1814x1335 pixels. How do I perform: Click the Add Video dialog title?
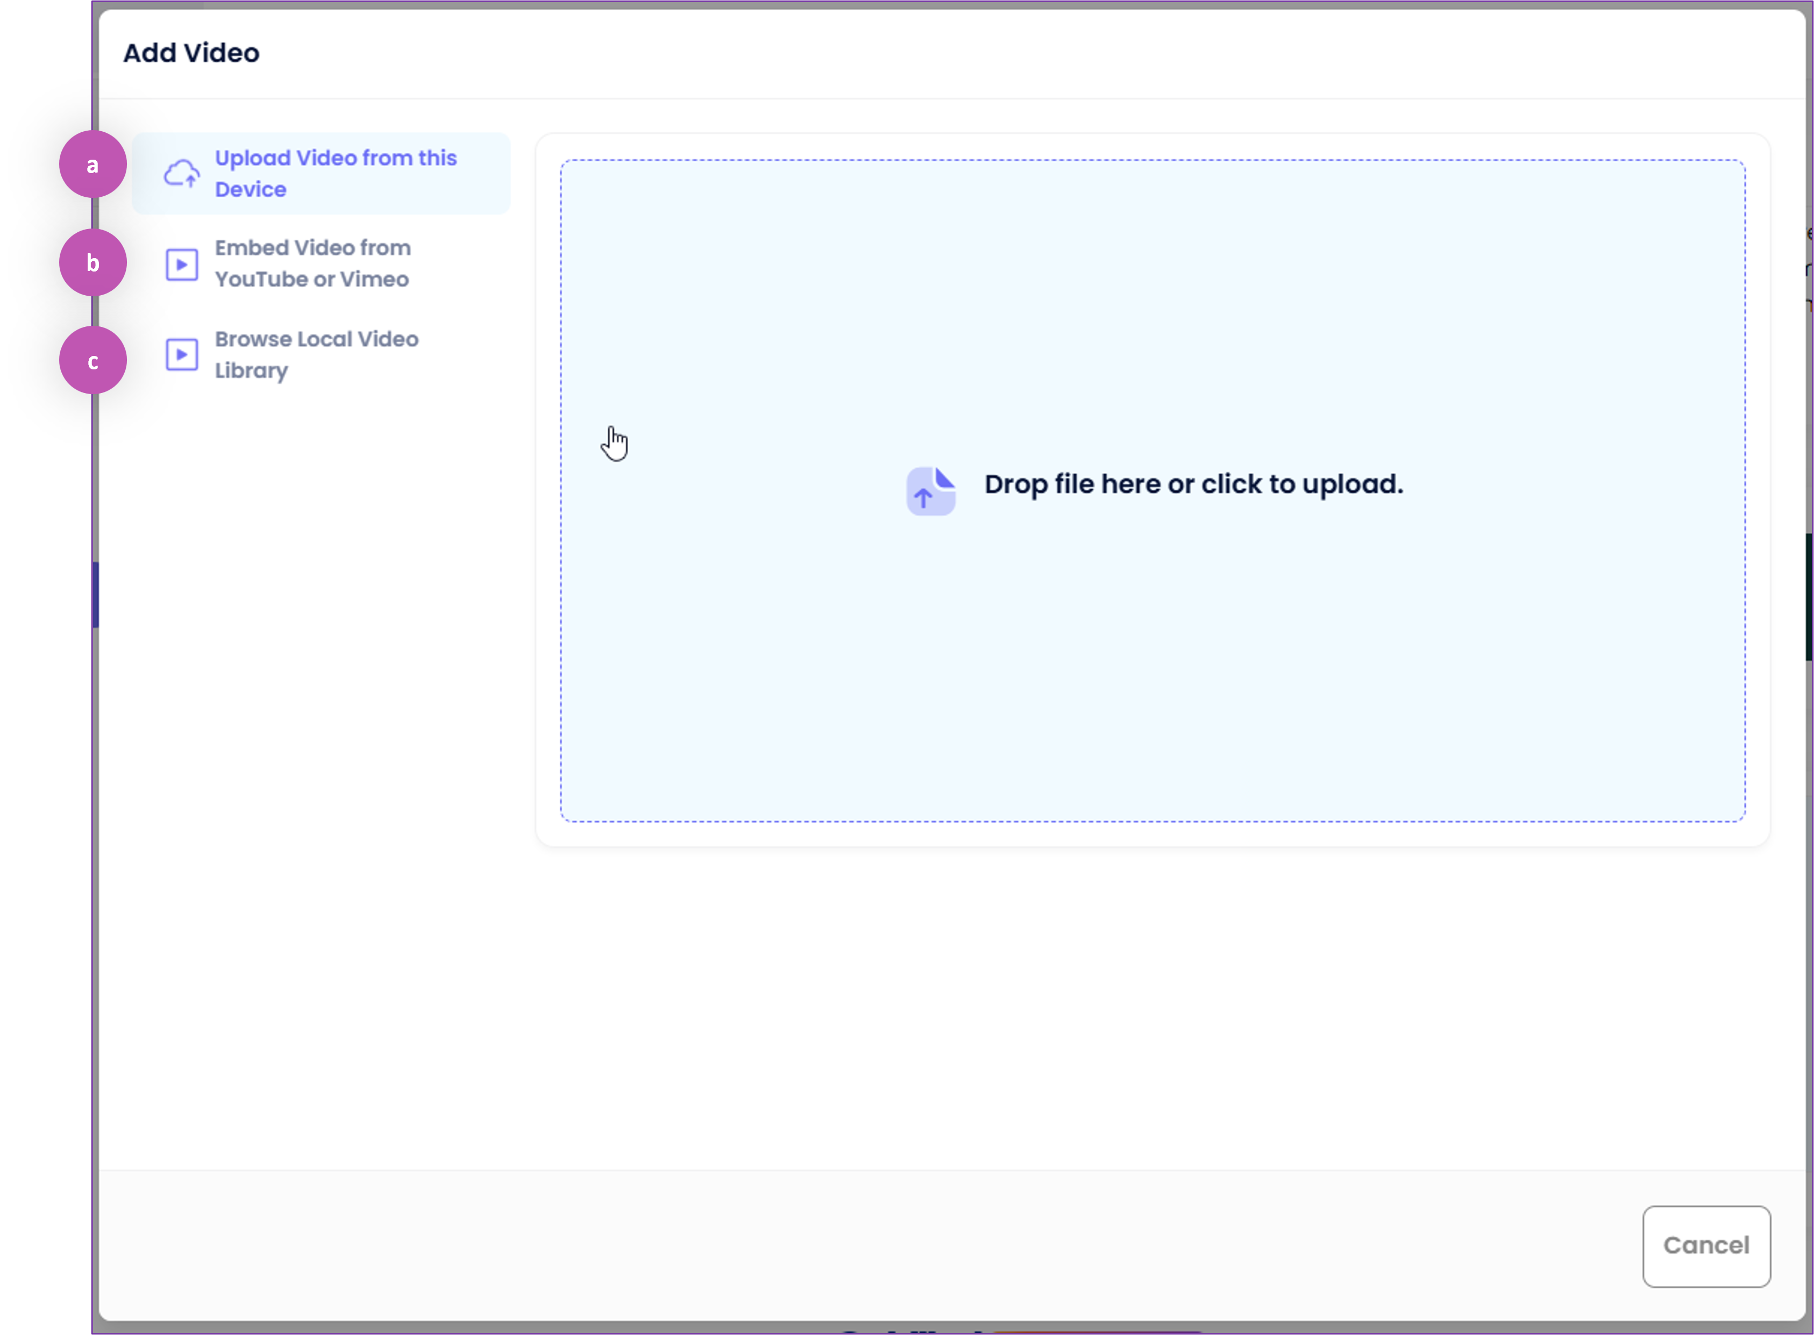point(191,53)
